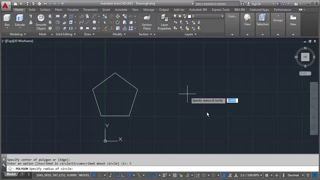Screen dimensions: 320x180
Task: Select the Polygon draw tool
Action: (81, 28)
